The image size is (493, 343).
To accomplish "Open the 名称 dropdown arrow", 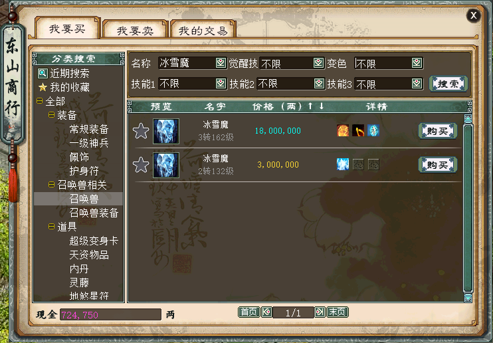I will (x=221, y=63).
